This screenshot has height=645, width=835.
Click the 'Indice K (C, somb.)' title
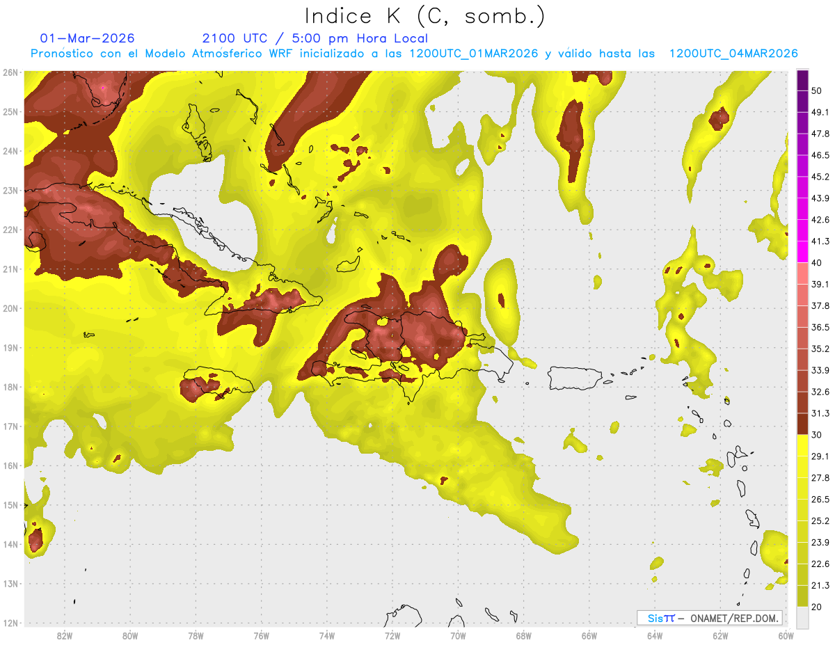(424, 16)
